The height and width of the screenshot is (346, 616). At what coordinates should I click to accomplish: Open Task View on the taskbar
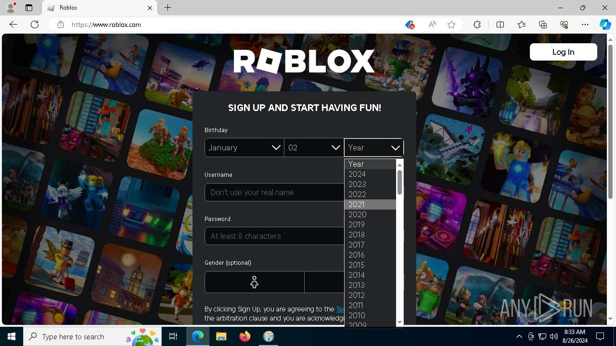tap(173, 336)
